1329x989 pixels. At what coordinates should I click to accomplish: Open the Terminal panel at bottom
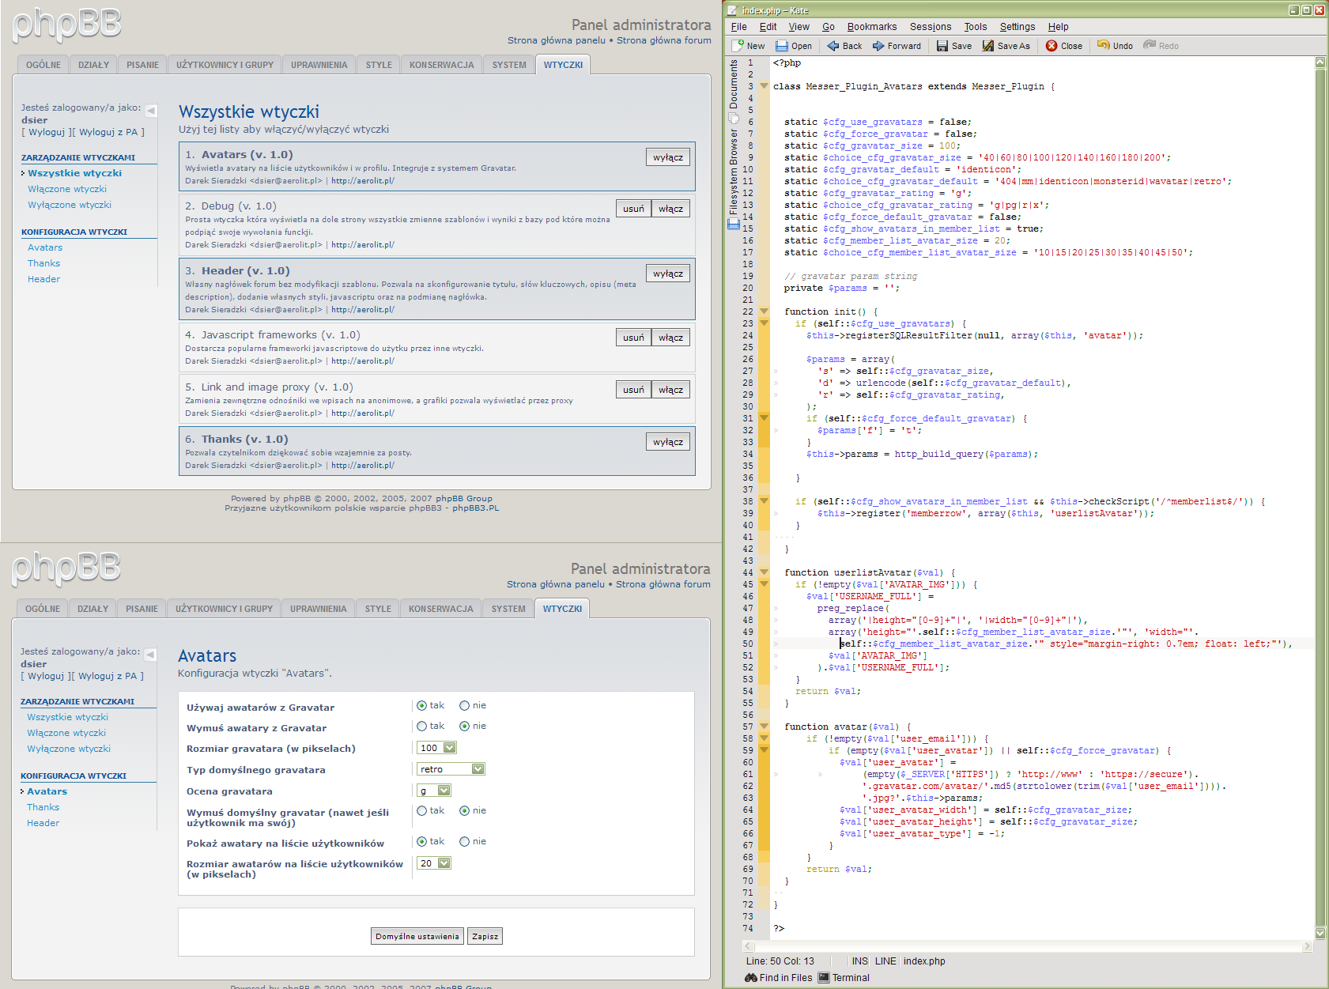(x=844, y=978)
